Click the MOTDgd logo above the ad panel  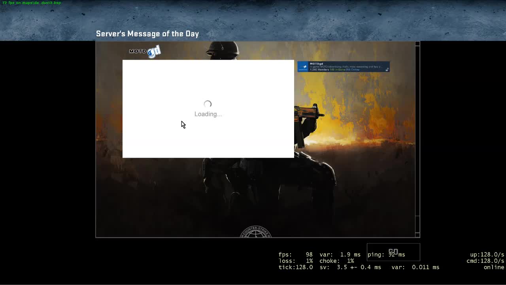click(145, 51)
